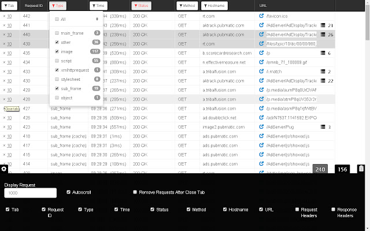Open external link icon for request 430
The width and height of the screenshot is (370, 231).
(x=261, y=81)
